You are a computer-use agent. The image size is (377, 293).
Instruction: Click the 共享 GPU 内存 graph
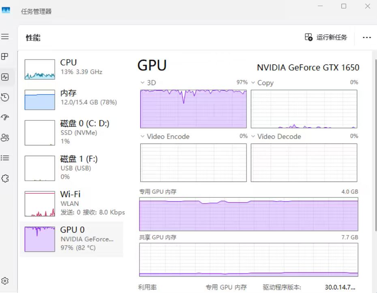(248, 260)
